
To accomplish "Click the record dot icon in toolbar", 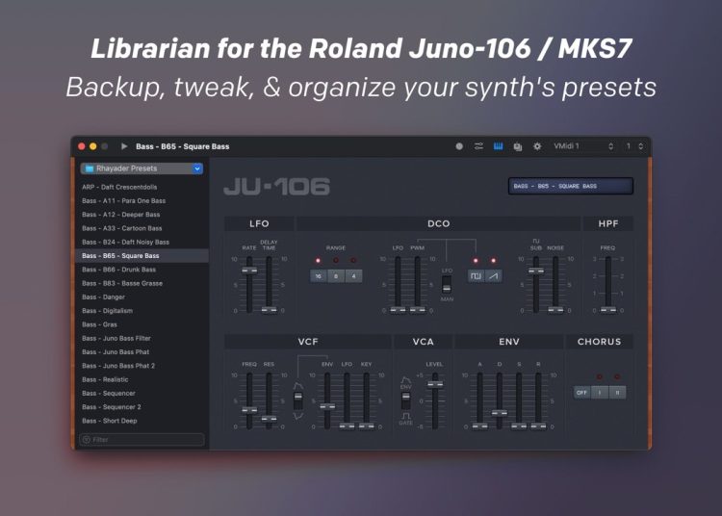I will (x=458, y=146).
